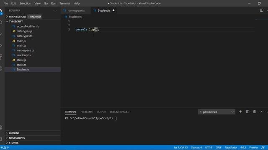Click the console.log code on line 3

pyautogui.click(x=87, y=30)
